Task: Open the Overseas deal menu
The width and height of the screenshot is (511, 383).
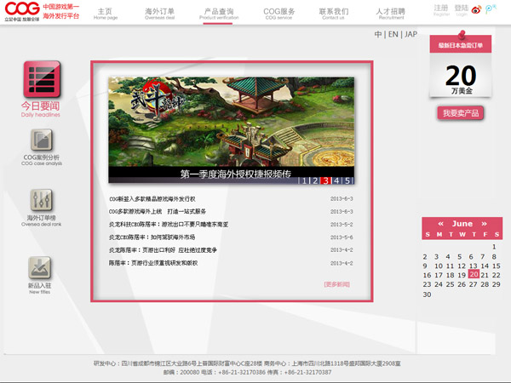Action: point(160,14)
